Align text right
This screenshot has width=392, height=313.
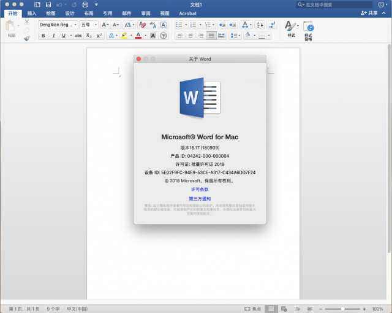pyautogui.click(x=201, y=36)
